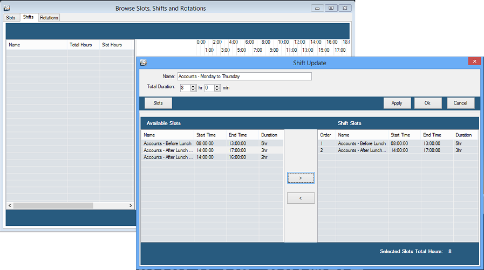The height and width of the screenshot is (270, 484).
Task: Select the Shifts tab
Action: [29, 17]
